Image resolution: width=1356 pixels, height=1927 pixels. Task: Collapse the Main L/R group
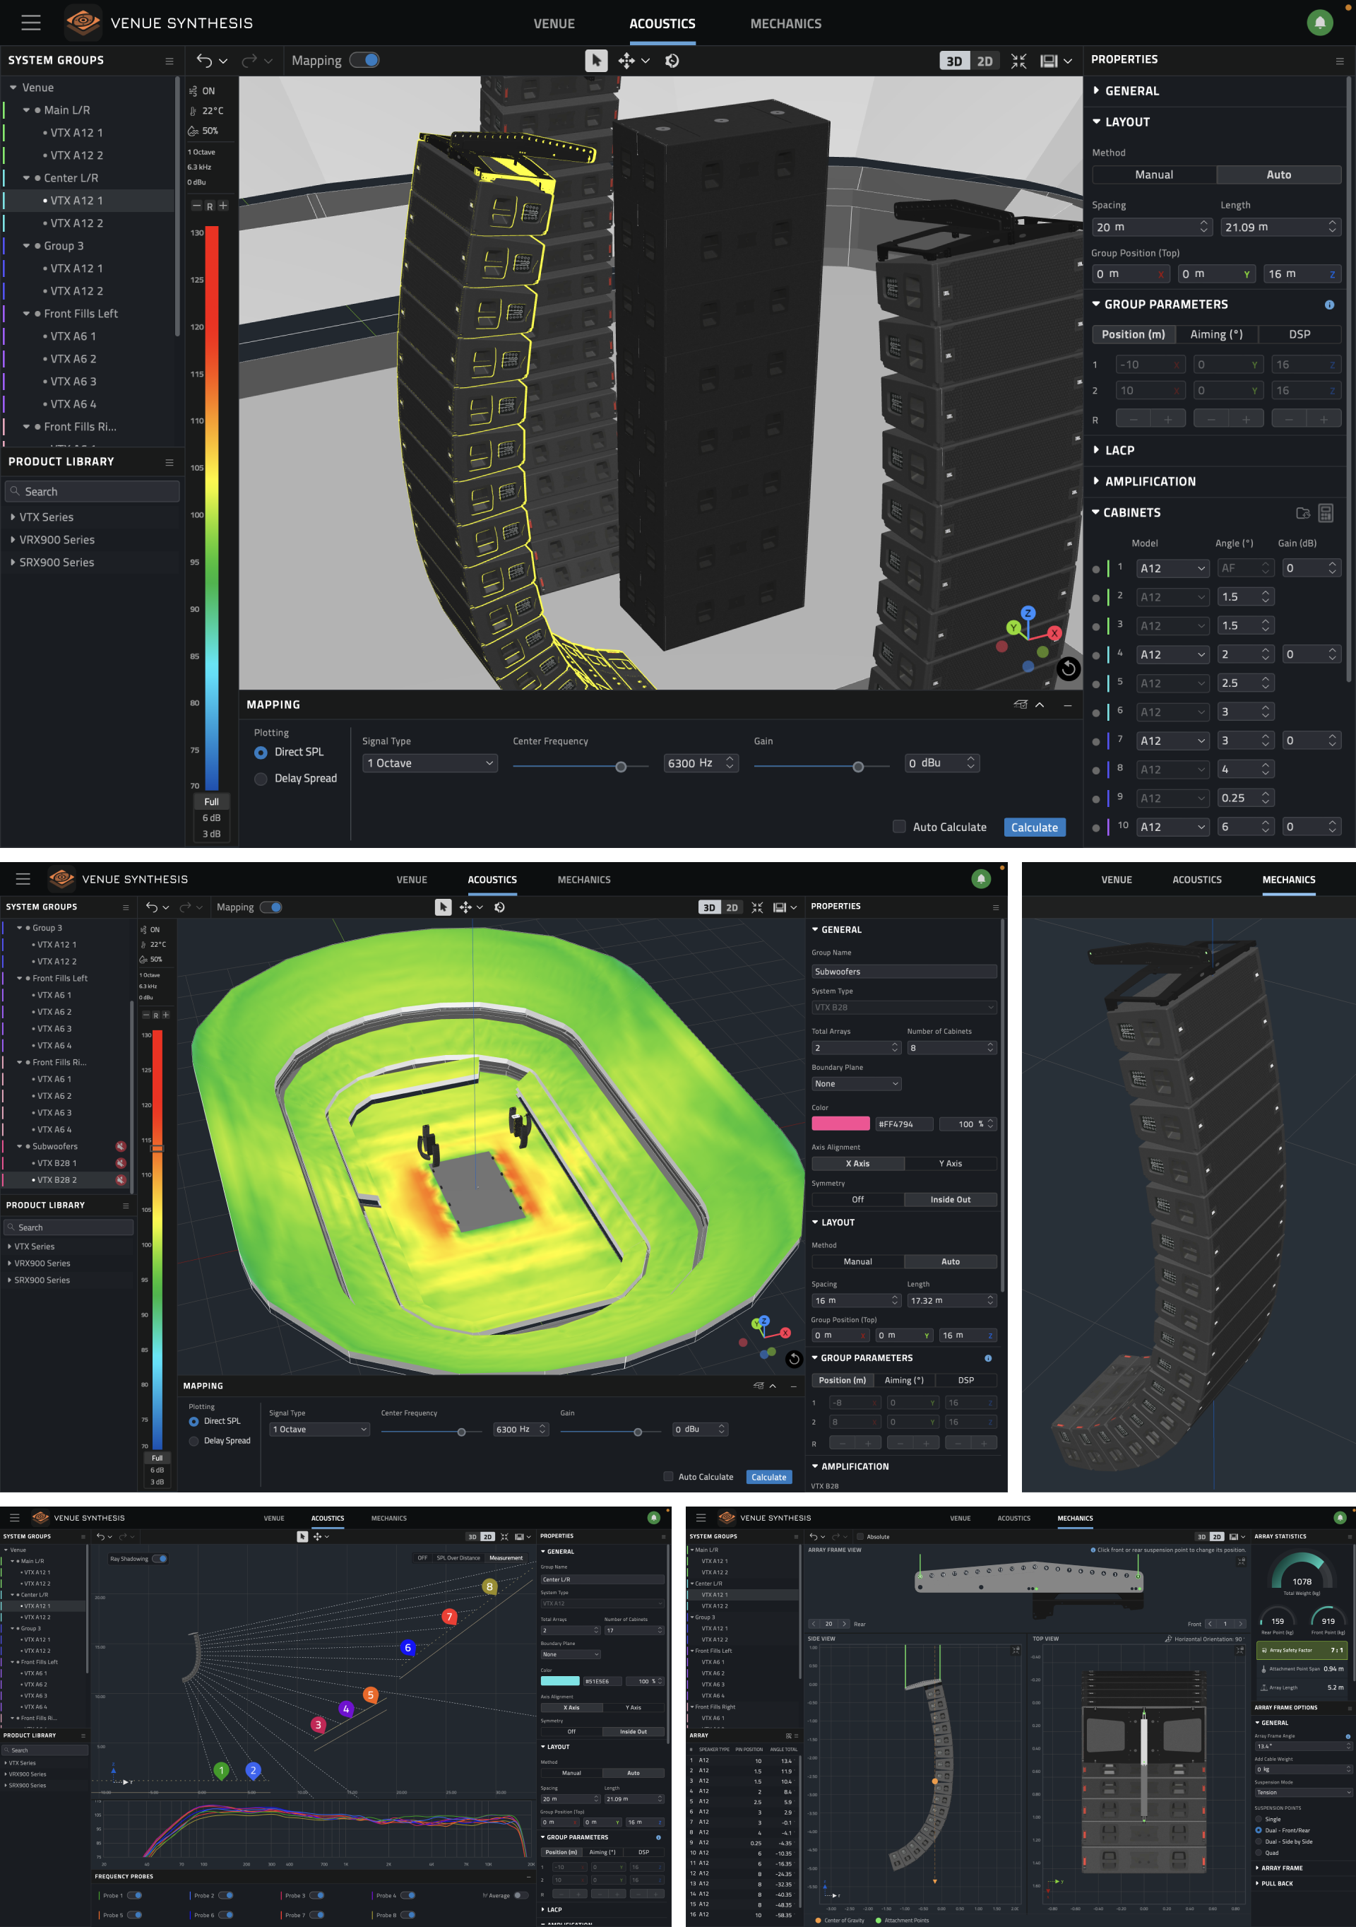27,110
